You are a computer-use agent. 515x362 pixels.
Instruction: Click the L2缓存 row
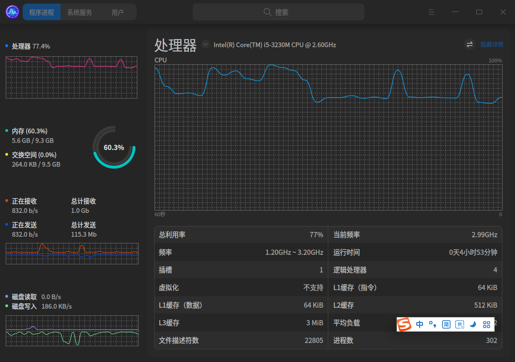click(x=415, y=305)
